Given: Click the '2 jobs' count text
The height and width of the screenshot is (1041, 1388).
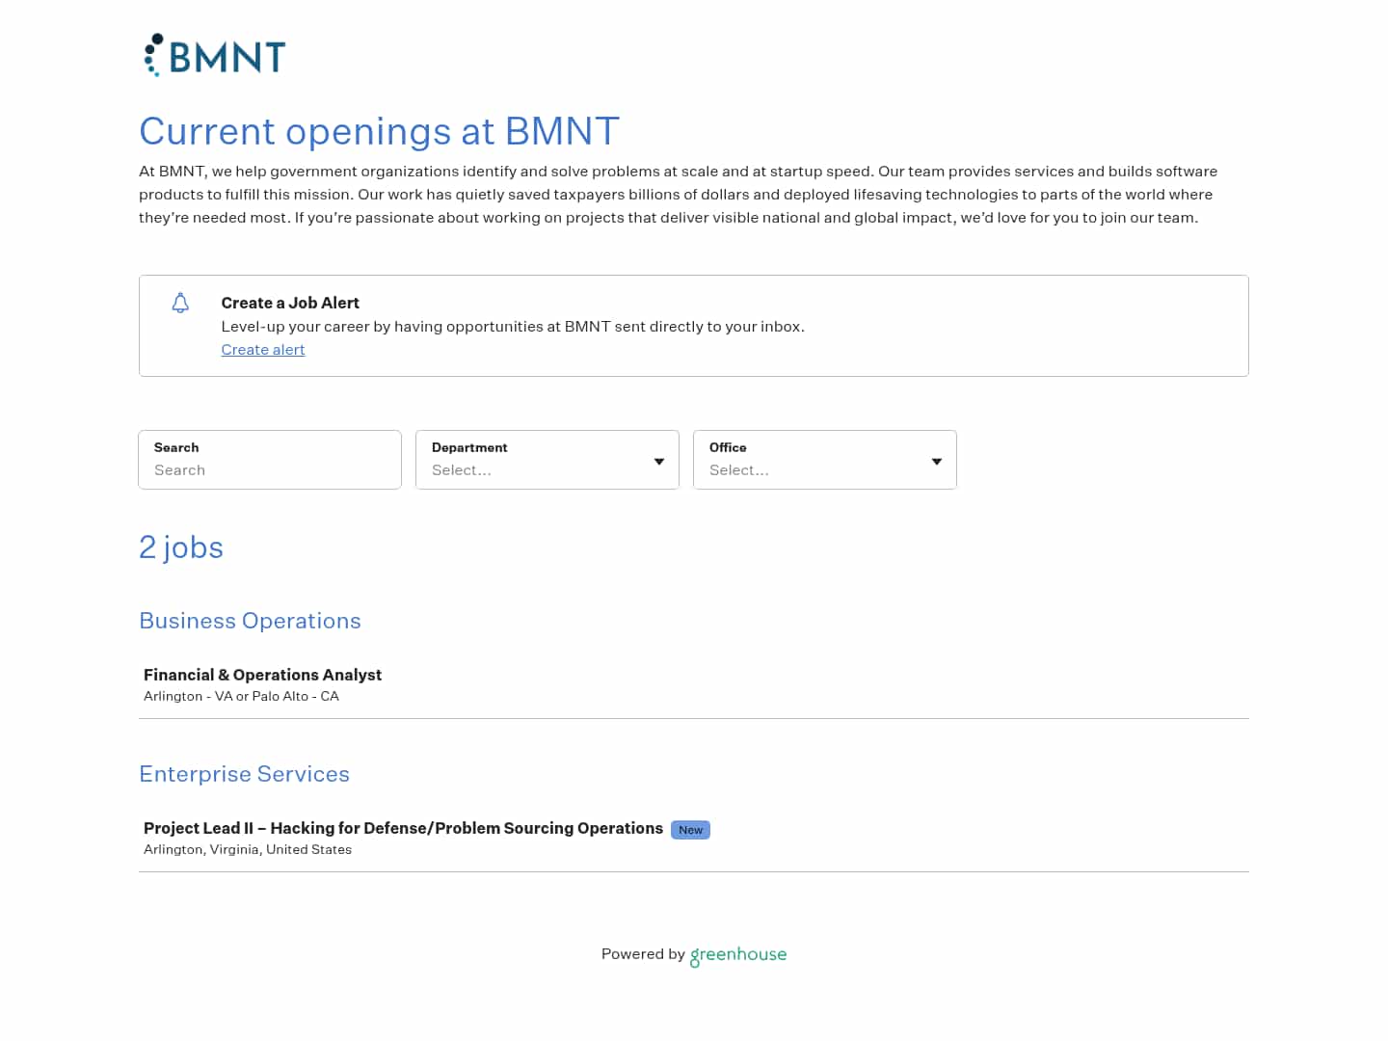Looking at the screenshot, I should 181,547.
